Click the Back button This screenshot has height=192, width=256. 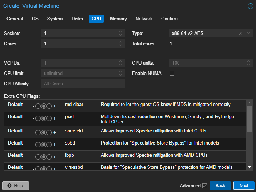(220, 186)
